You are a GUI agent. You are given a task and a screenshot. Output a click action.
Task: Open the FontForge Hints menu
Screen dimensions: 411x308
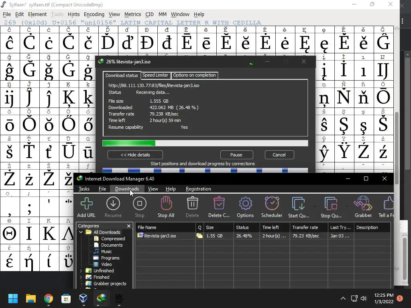pos(74,14)
